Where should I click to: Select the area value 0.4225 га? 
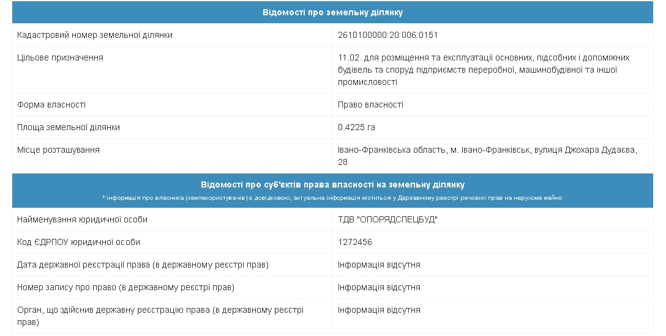(x=356, y=127)
